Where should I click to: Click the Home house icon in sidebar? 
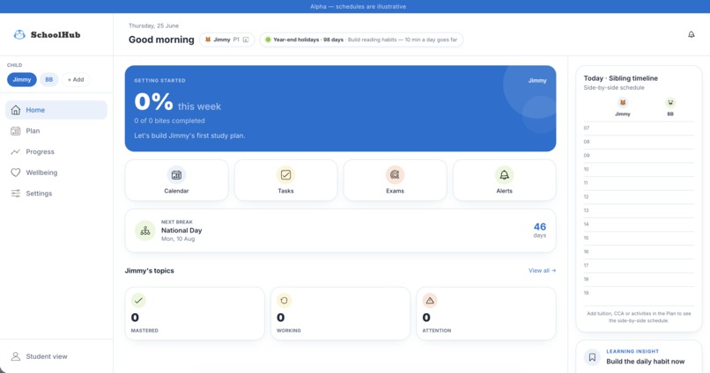tap(15, 110)
